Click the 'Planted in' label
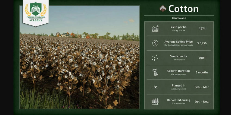 [178, 85]
